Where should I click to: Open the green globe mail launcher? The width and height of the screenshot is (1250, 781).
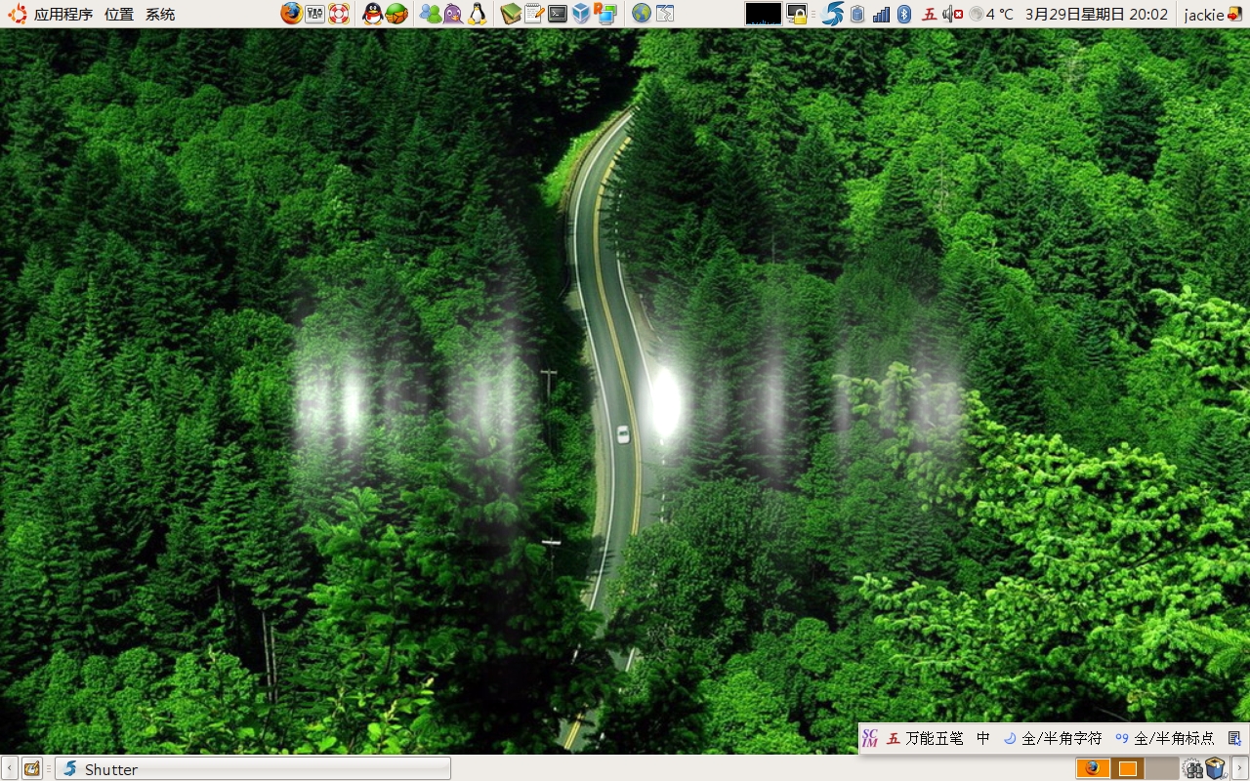396,14
